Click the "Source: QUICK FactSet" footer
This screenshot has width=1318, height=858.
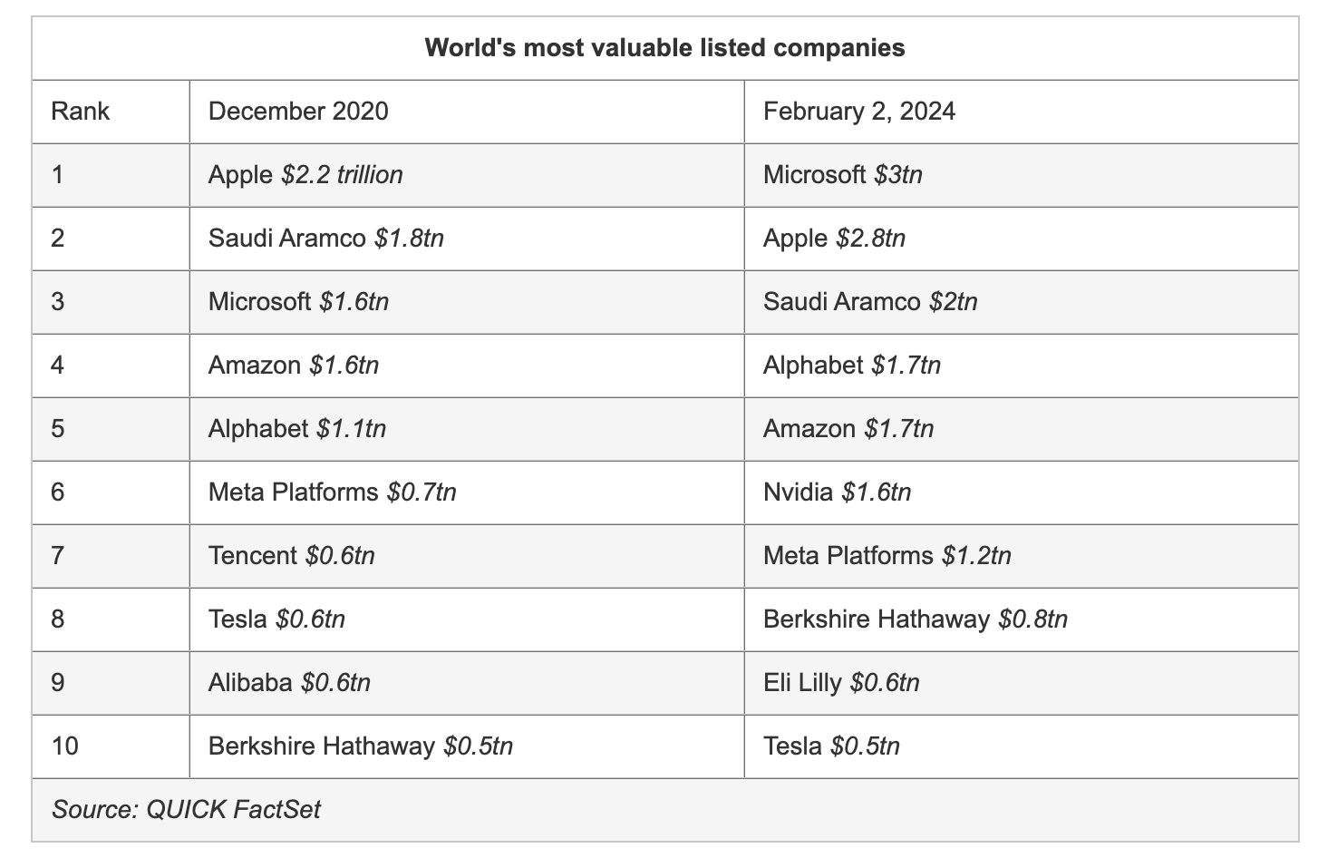pos(186,810)
